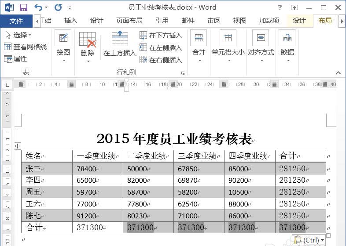Click the 数据 data icon
Screen dimensions: 346x246
[287, 38]
